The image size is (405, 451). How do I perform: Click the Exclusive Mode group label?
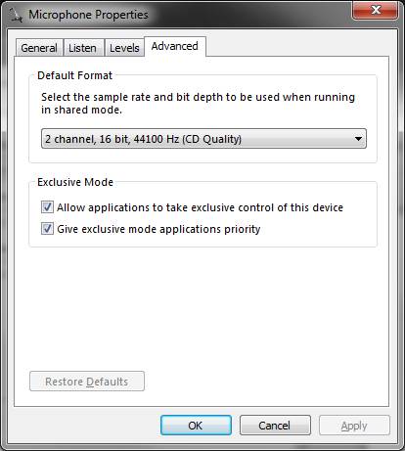75,182
